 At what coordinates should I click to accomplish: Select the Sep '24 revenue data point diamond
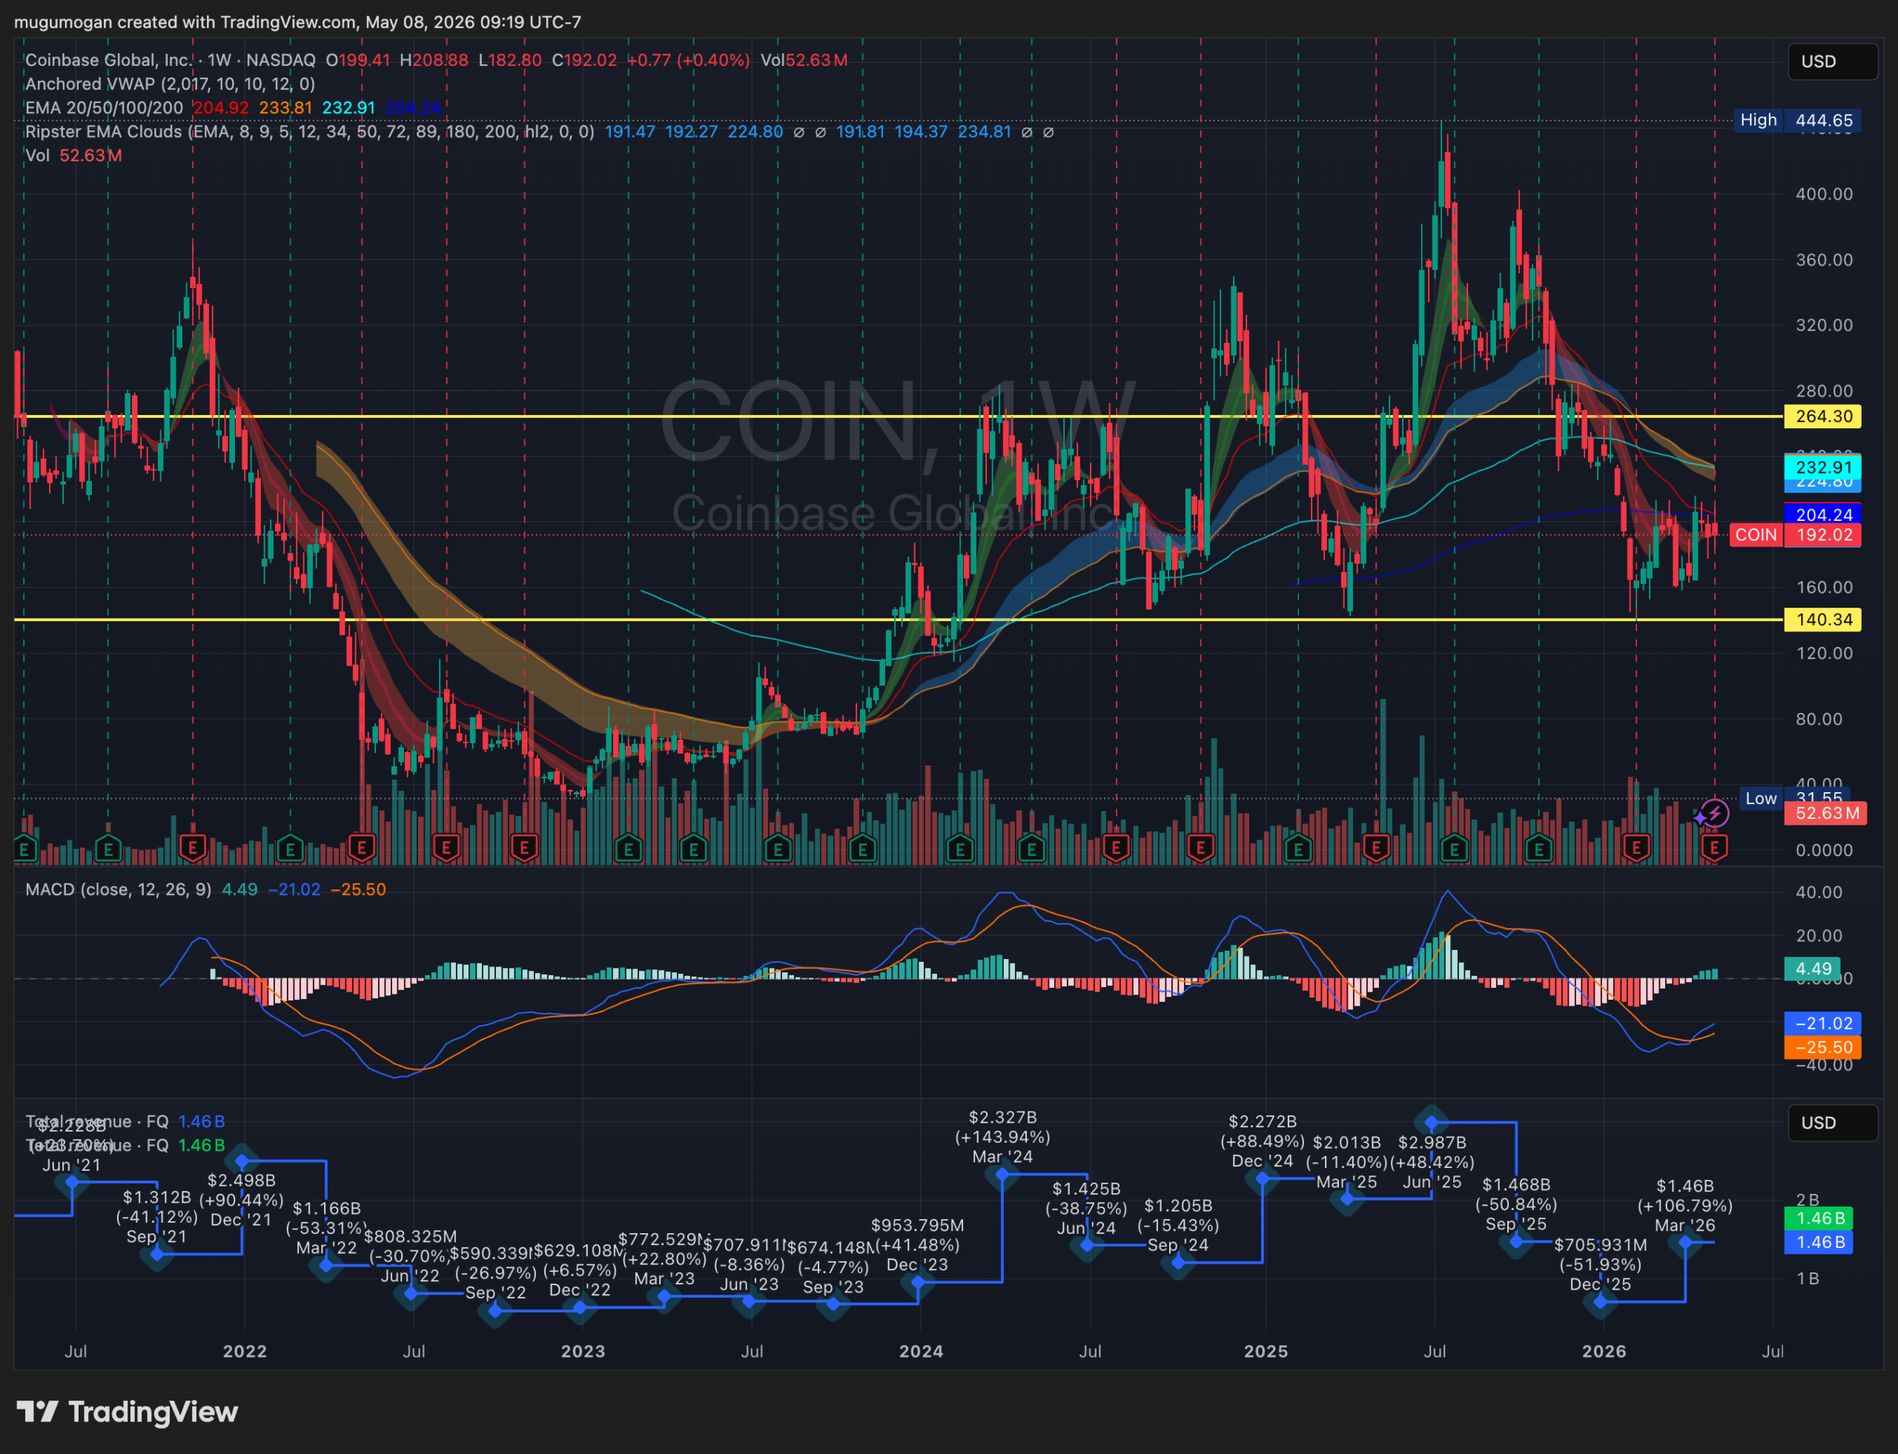pyautogui.click(x=1178, y=1262)
